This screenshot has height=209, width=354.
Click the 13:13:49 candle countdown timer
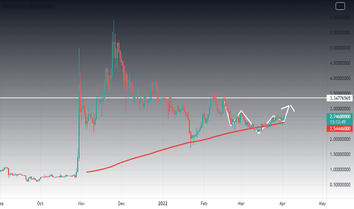tap(338, 122)
